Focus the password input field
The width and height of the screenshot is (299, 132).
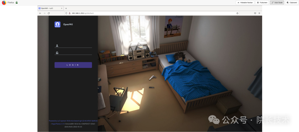click(73, 53)
